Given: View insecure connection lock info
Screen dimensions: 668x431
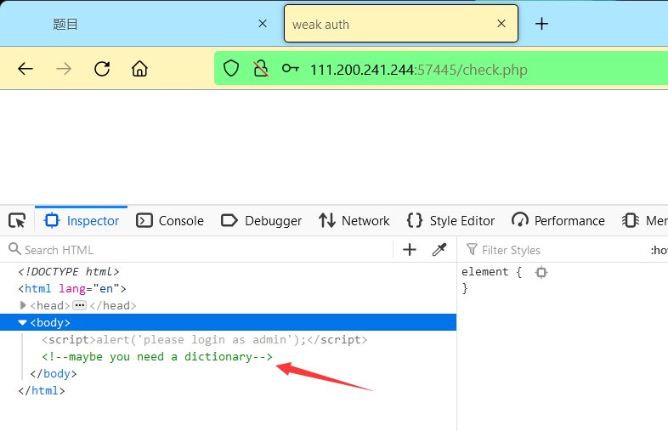Looking at the screenshot, I should [x=261, y=68].
